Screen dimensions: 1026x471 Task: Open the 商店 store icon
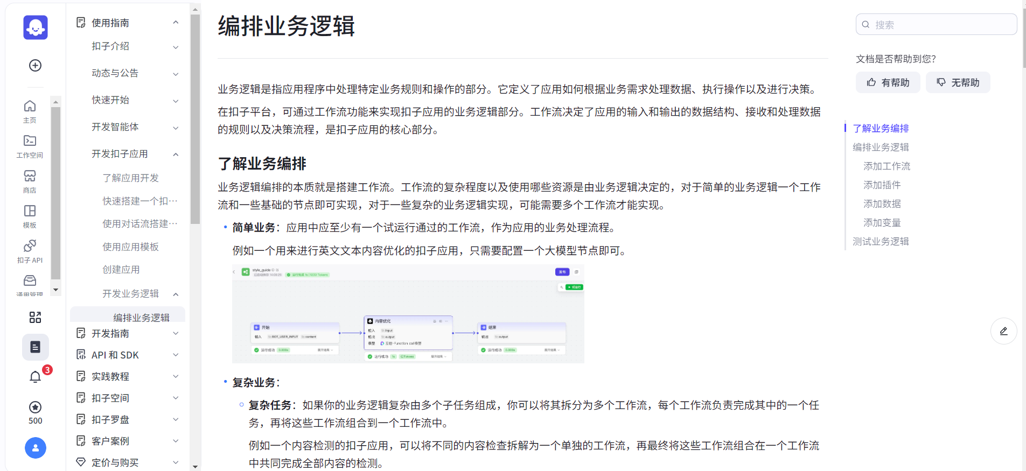click(30, 181)
